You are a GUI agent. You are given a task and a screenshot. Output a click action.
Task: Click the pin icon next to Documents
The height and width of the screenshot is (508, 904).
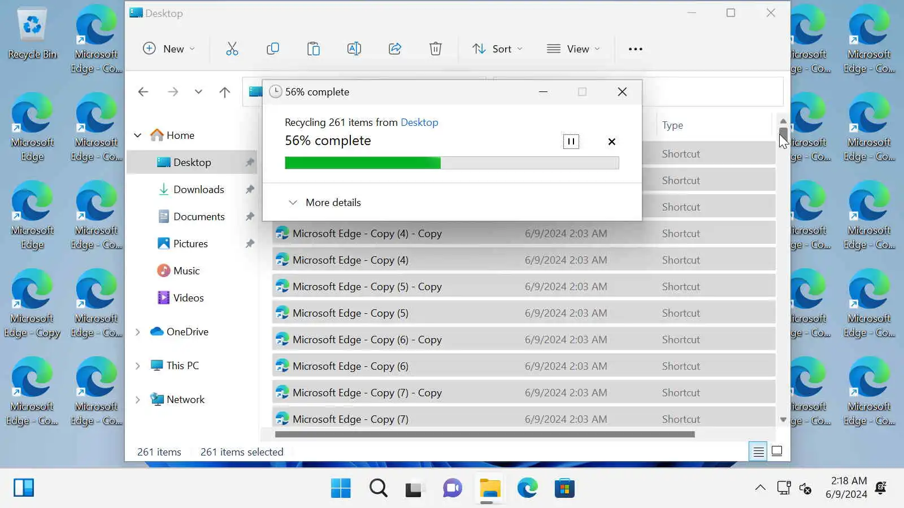click(x=250, y=217)
